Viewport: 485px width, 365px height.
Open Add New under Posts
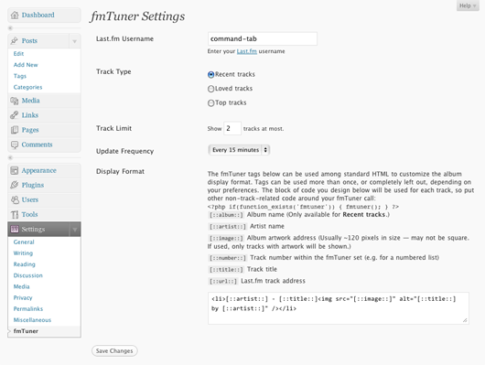tap(26, 65)
